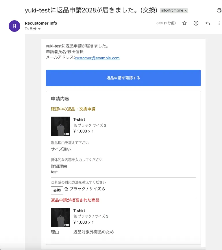Open the rejected T-shirt product thumbnail
The image size is (222, 250).
(x=60, y=217)
